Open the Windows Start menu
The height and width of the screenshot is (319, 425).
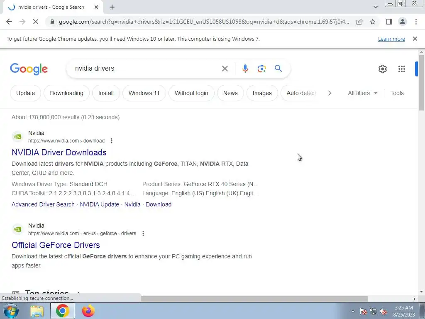click(x=10, y=311)
